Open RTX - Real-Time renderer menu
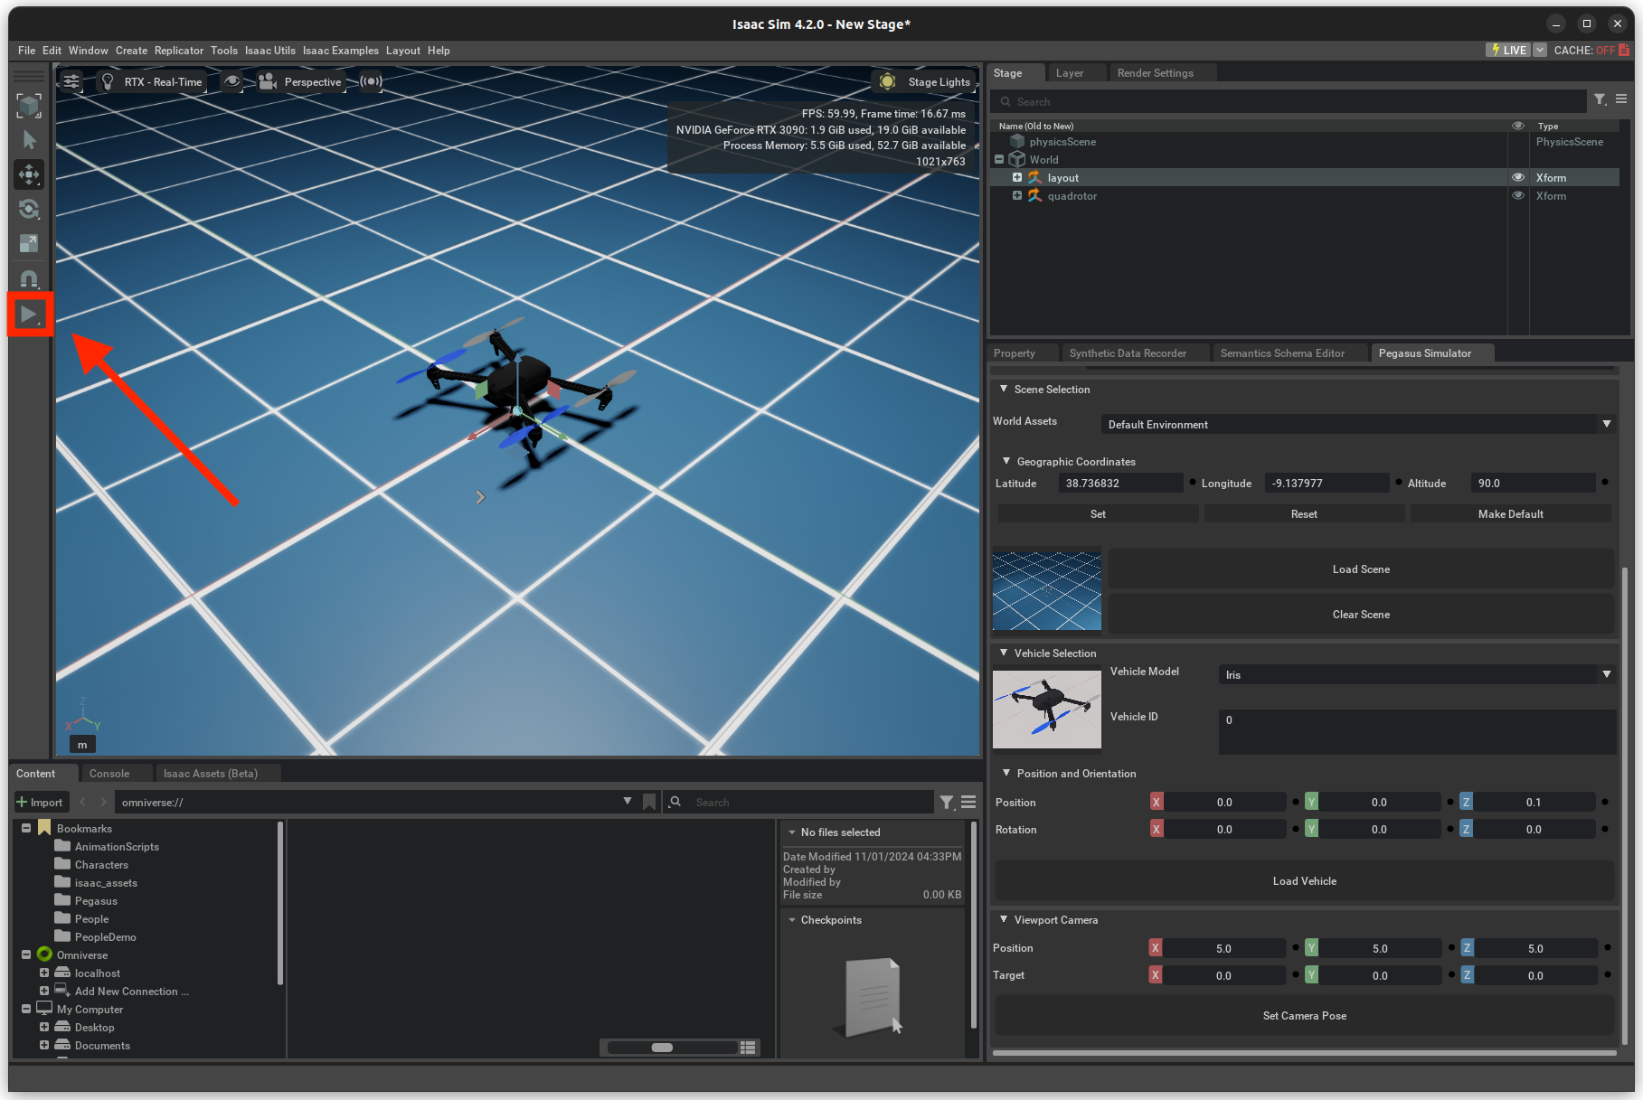The height and width of the screenshot is (1100, 1643). [152, 81]
